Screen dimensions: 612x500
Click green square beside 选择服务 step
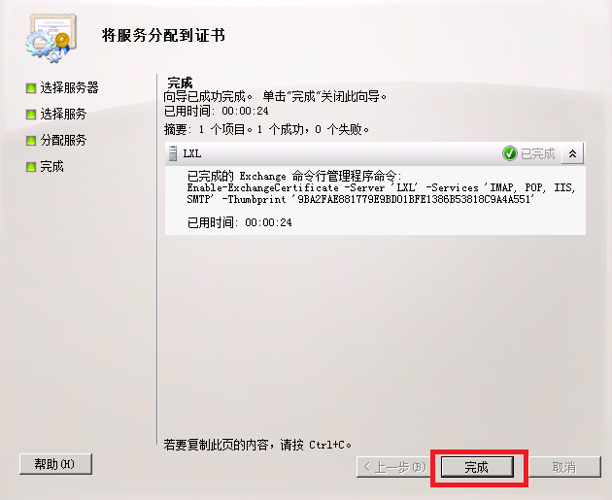coord(31,115)
